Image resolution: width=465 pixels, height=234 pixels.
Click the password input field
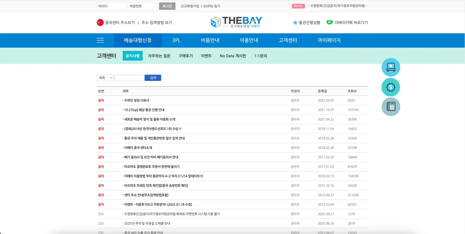[142, 6]
